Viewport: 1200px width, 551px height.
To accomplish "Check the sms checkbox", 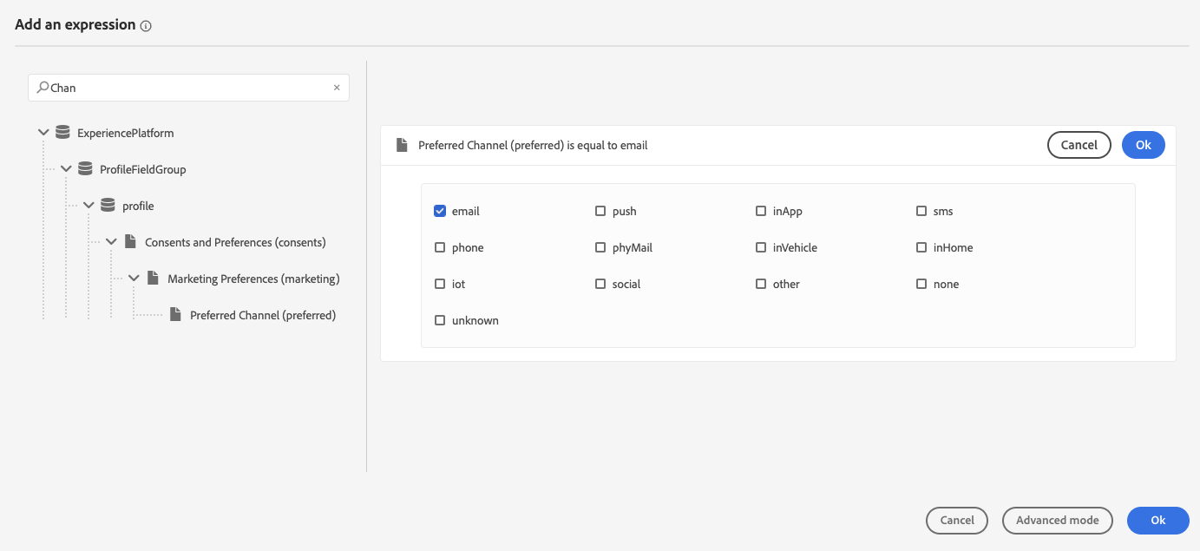I will [x=921, y=211].
